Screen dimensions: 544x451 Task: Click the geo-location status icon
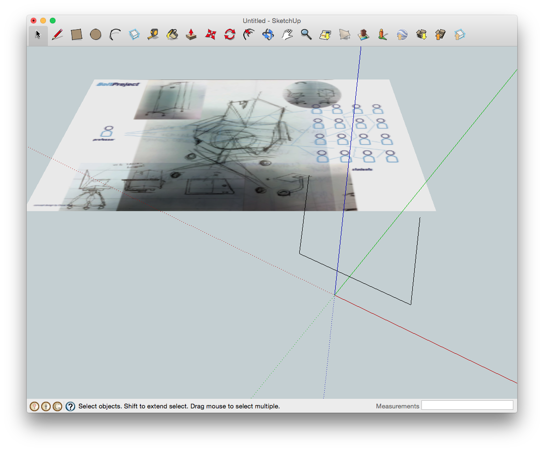(x=34, y=406)
